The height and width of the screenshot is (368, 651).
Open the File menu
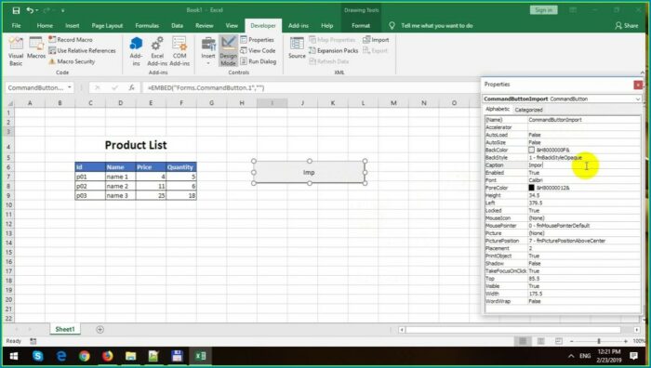16,26
